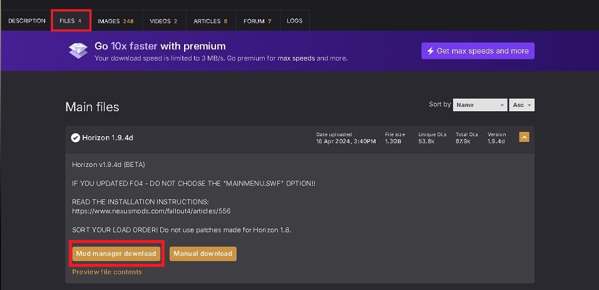This screenshot has width=599, height=290.
Task: Open the Images tab
Action: pos(115,21)
